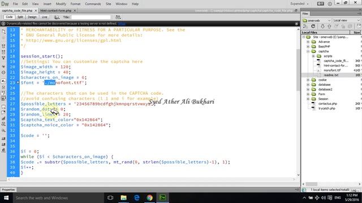Click the Balance Braces icon
Screen dimensions: 362x203
click(x=3, y=73)
